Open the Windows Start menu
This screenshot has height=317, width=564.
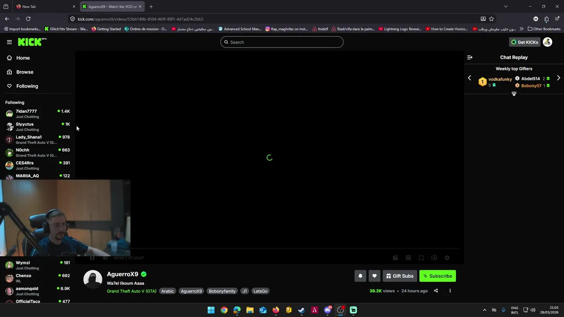tap(211, 310)
